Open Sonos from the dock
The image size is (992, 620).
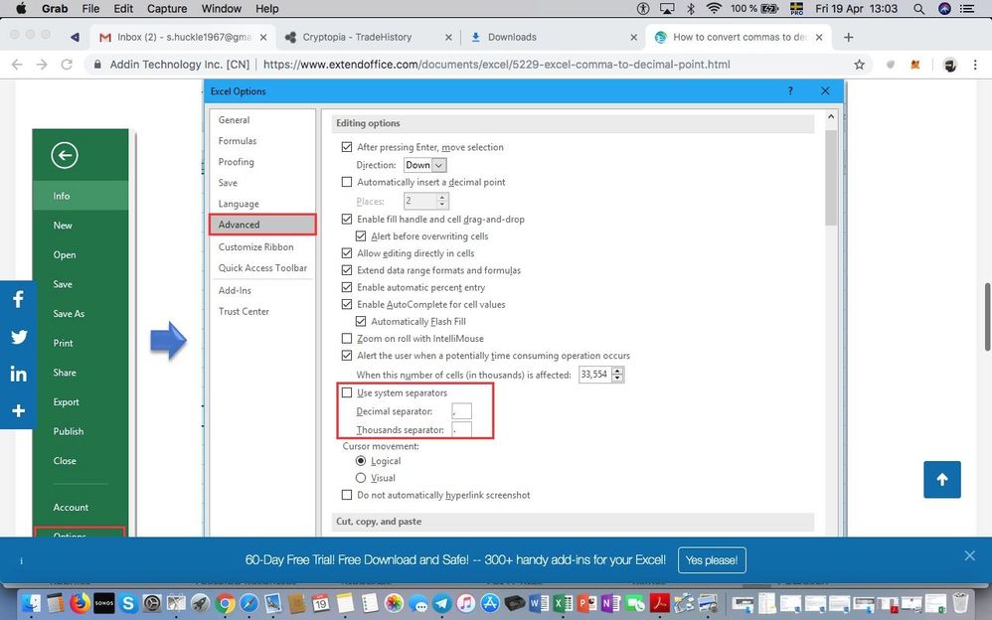[103, 603]
